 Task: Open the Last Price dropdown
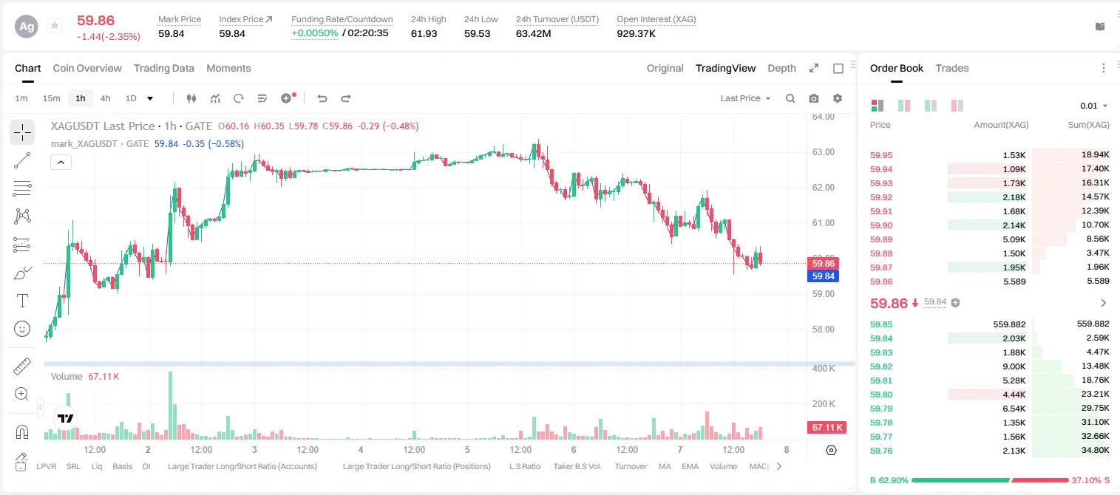click(745, 98)
